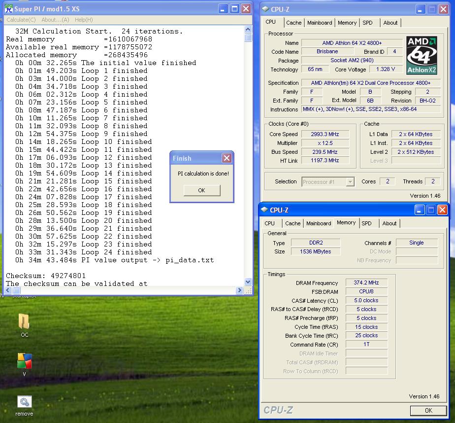Open About tab in upper CPU-Z

tap(390, 23)
